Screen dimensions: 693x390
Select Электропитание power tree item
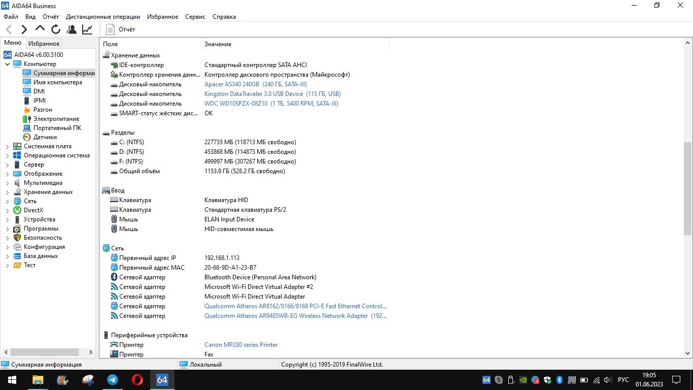(x=56, y=119)
